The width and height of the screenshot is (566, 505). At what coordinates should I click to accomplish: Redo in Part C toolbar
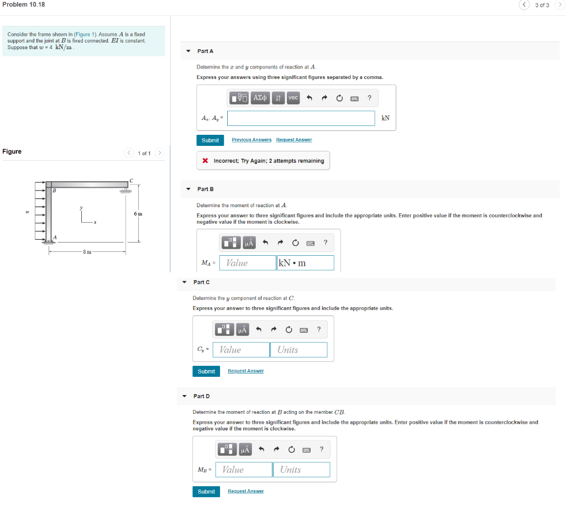(274, 329)
